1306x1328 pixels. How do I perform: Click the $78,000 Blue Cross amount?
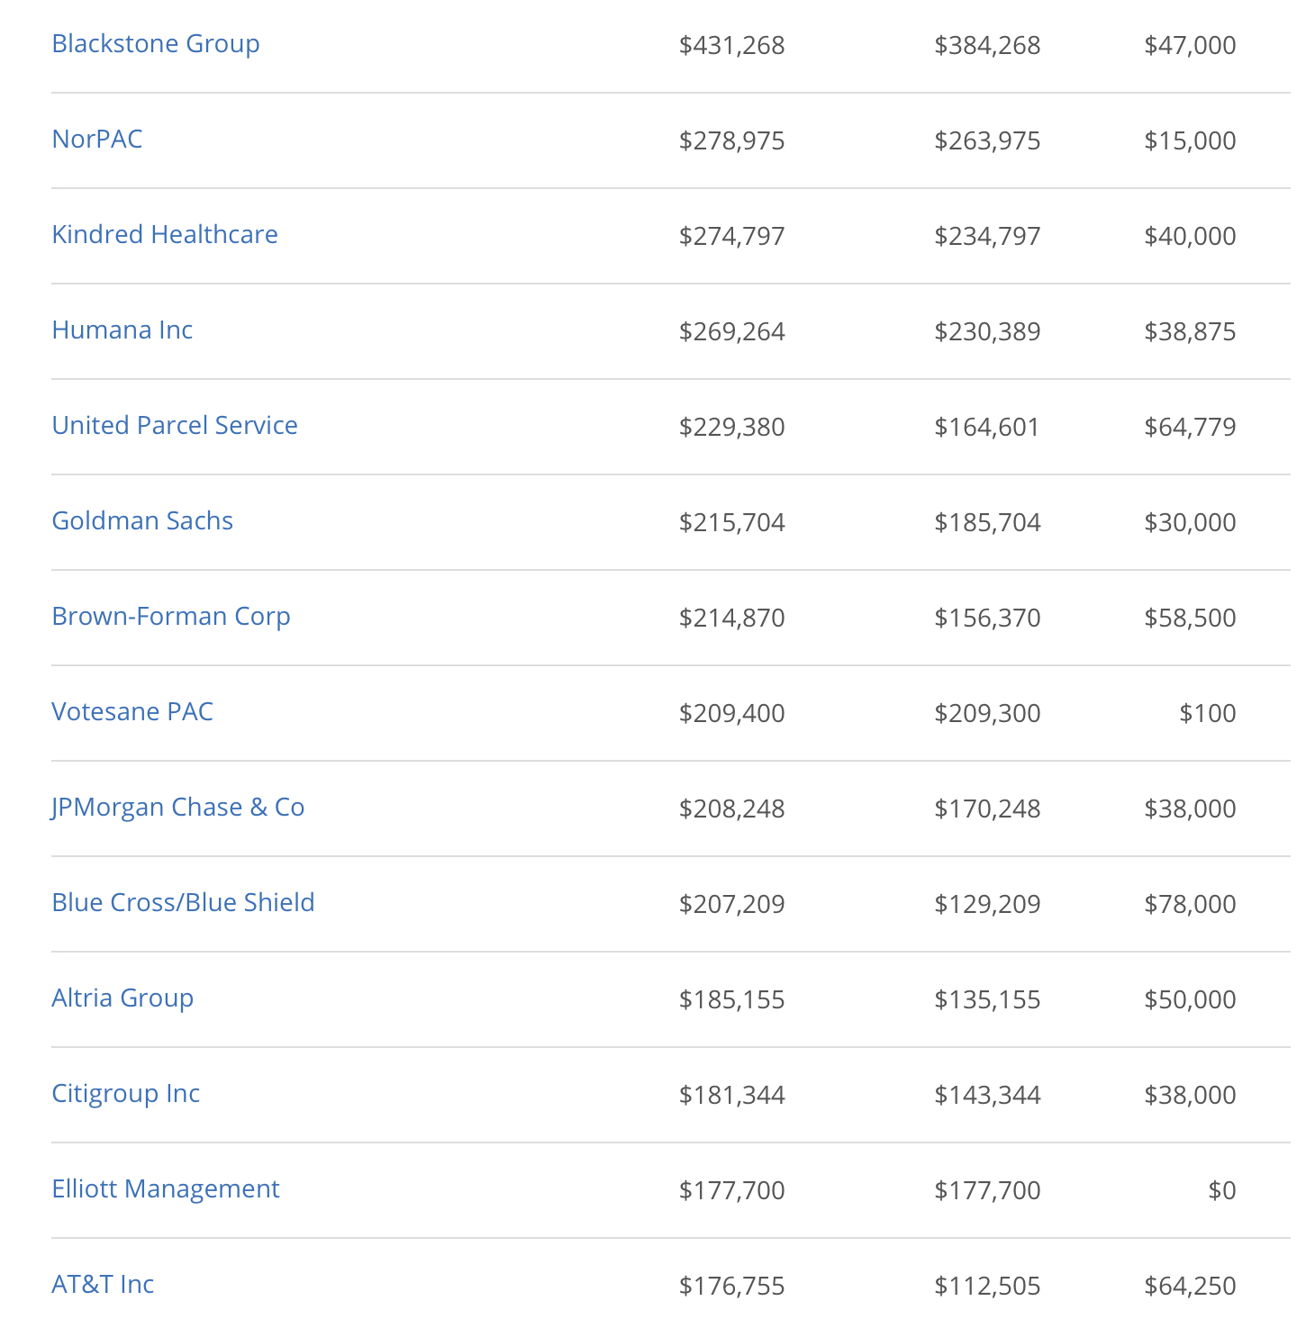tap(1189, 904)
